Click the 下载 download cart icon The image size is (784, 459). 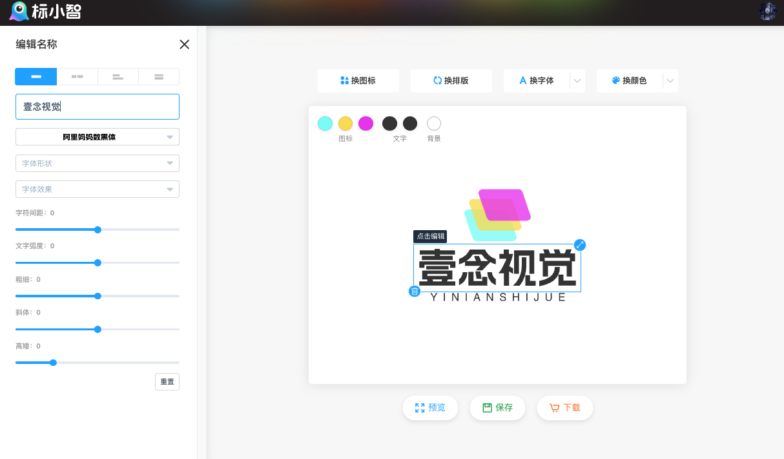[x=555, y=408]
